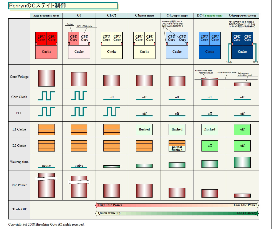The image size is (272, 229).
Task: Click the 'L2 Cache' row label
Action: click(19, 146)
